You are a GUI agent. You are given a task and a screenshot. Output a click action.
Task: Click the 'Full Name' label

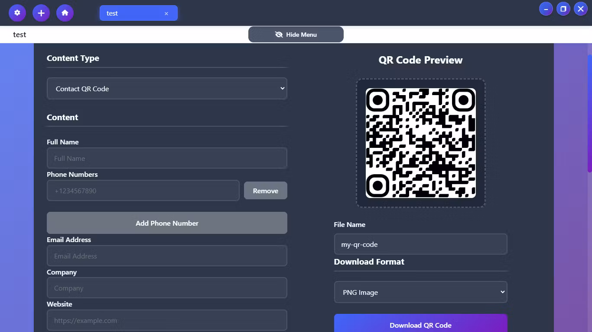pos(63,142)
